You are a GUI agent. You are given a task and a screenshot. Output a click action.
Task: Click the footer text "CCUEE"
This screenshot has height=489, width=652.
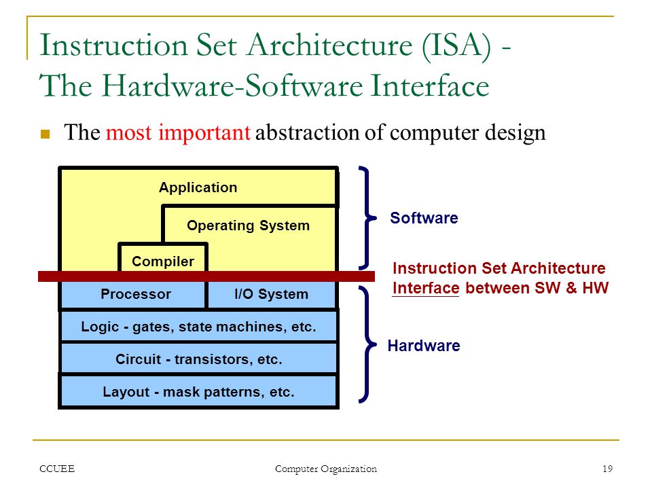pyautogui.click(x=57, y=469)
